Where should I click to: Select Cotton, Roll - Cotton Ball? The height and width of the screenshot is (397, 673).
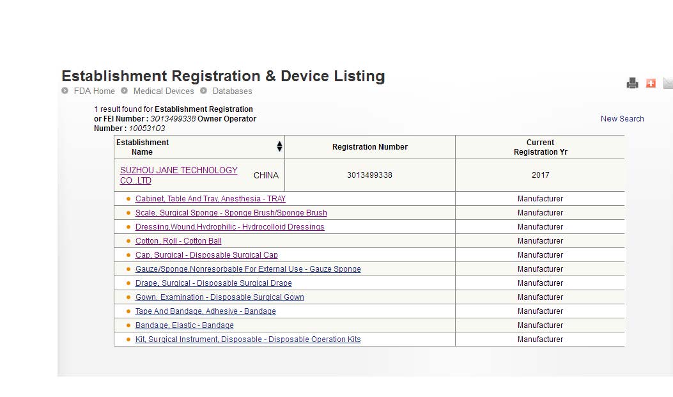[x=178, y=241]
